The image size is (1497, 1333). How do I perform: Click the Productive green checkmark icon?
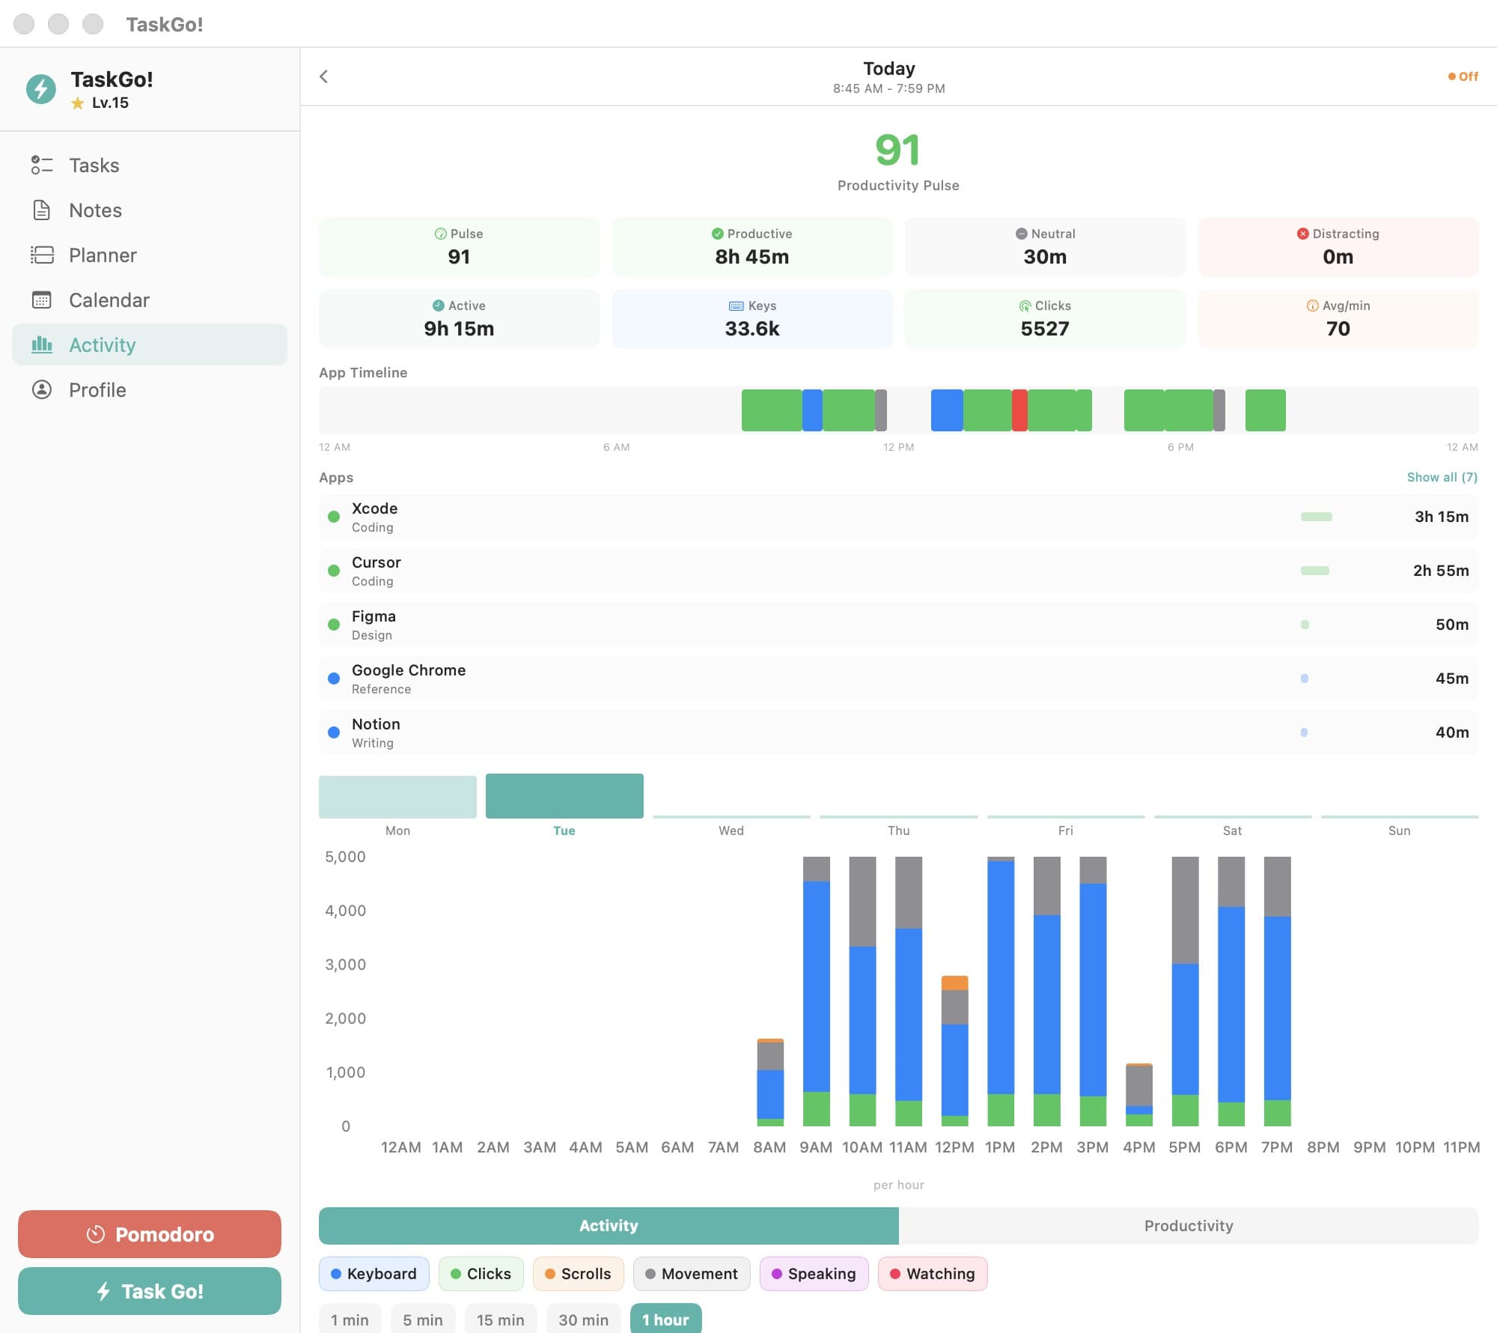click(717, 234)
